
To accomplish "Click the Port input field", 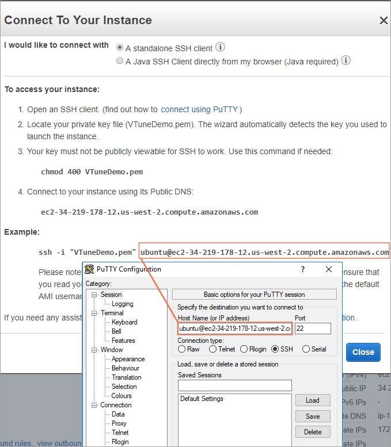I will [313, 328].
